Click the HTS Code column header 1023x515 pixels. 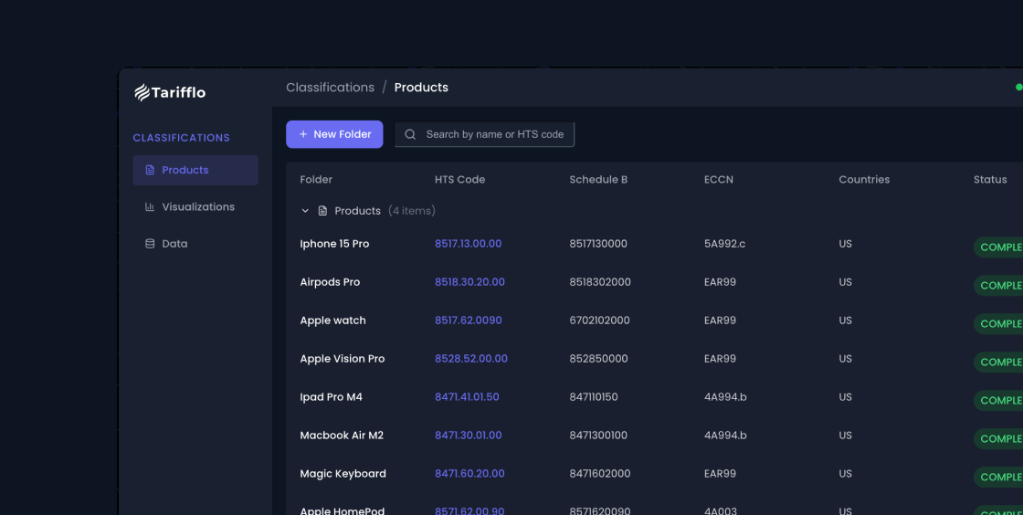460,180
